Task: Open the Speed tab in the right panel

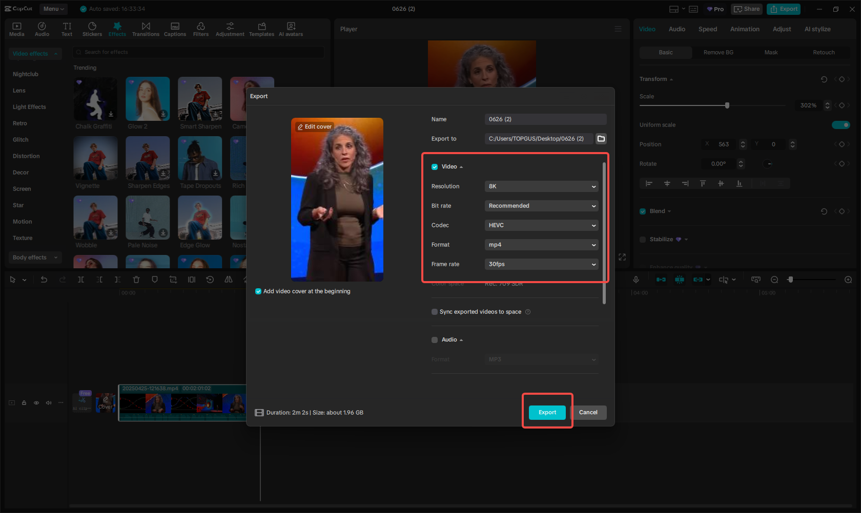Action: tap(707, 29)
